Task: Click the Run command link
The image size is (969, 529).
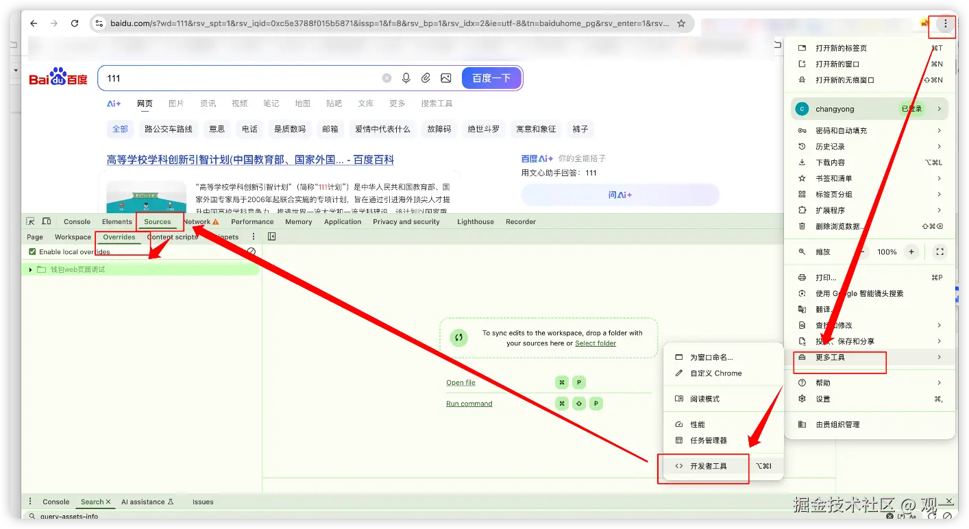Action: (x=469, y=404)
